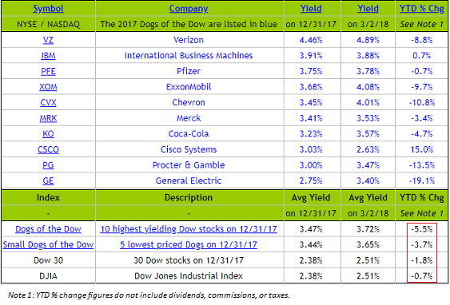Select Verizon's 4.46% yield value
The width and height of the screenshot is (450, 305).
[311, 40]
